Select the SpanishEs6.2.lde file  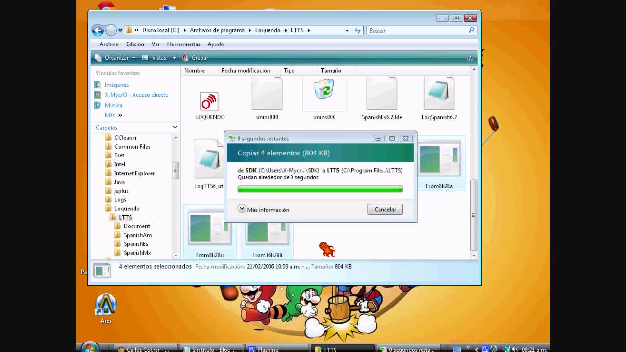382,99
